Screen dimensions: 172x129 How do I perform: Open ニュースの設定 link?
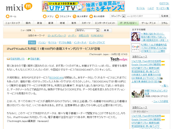(x=161, y=101)
